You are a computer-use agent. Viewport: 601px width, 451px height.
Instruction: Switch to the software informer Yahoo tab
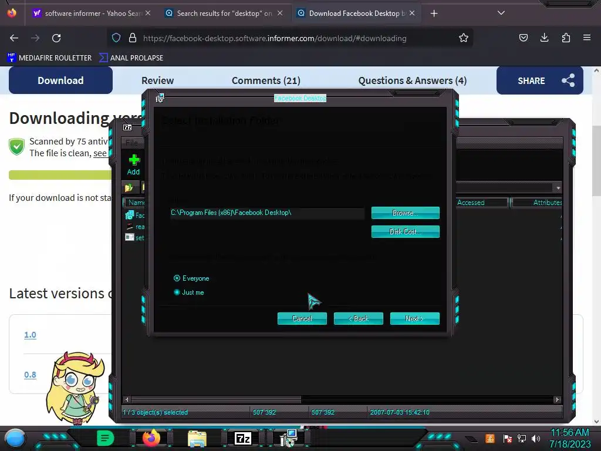91,14
